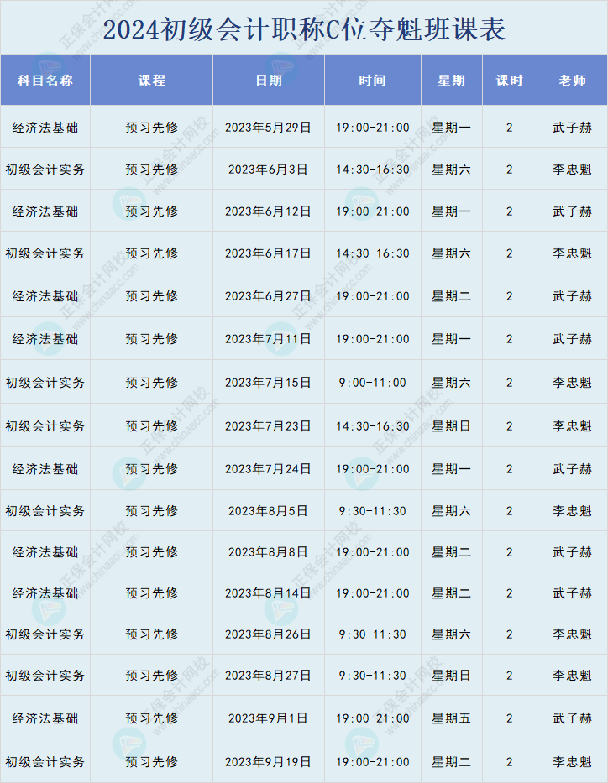Click the date cell 2023年8月14日
608x783 pixels.
pos(268,592)
